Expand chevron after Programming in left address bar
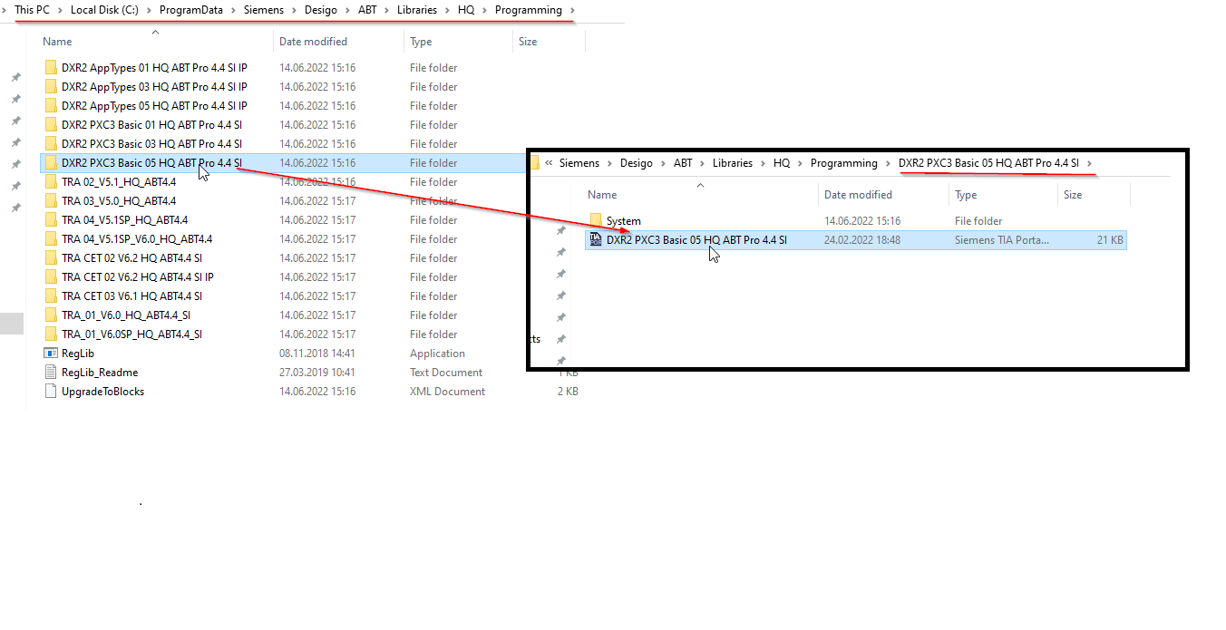The image size is (1226, 630). 572,10
